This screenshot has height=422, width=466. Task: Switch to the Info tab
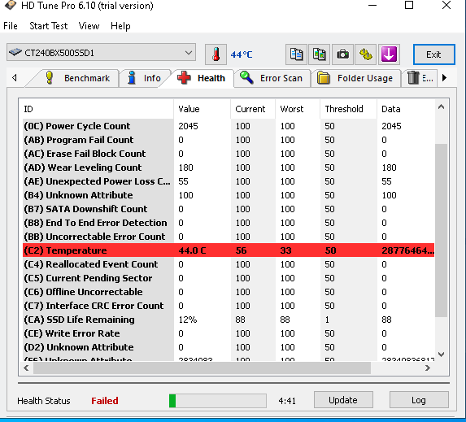145,78
